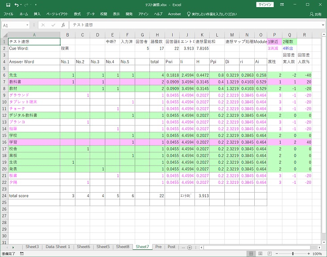Click the Undo arrow icon

click(17, 5)
